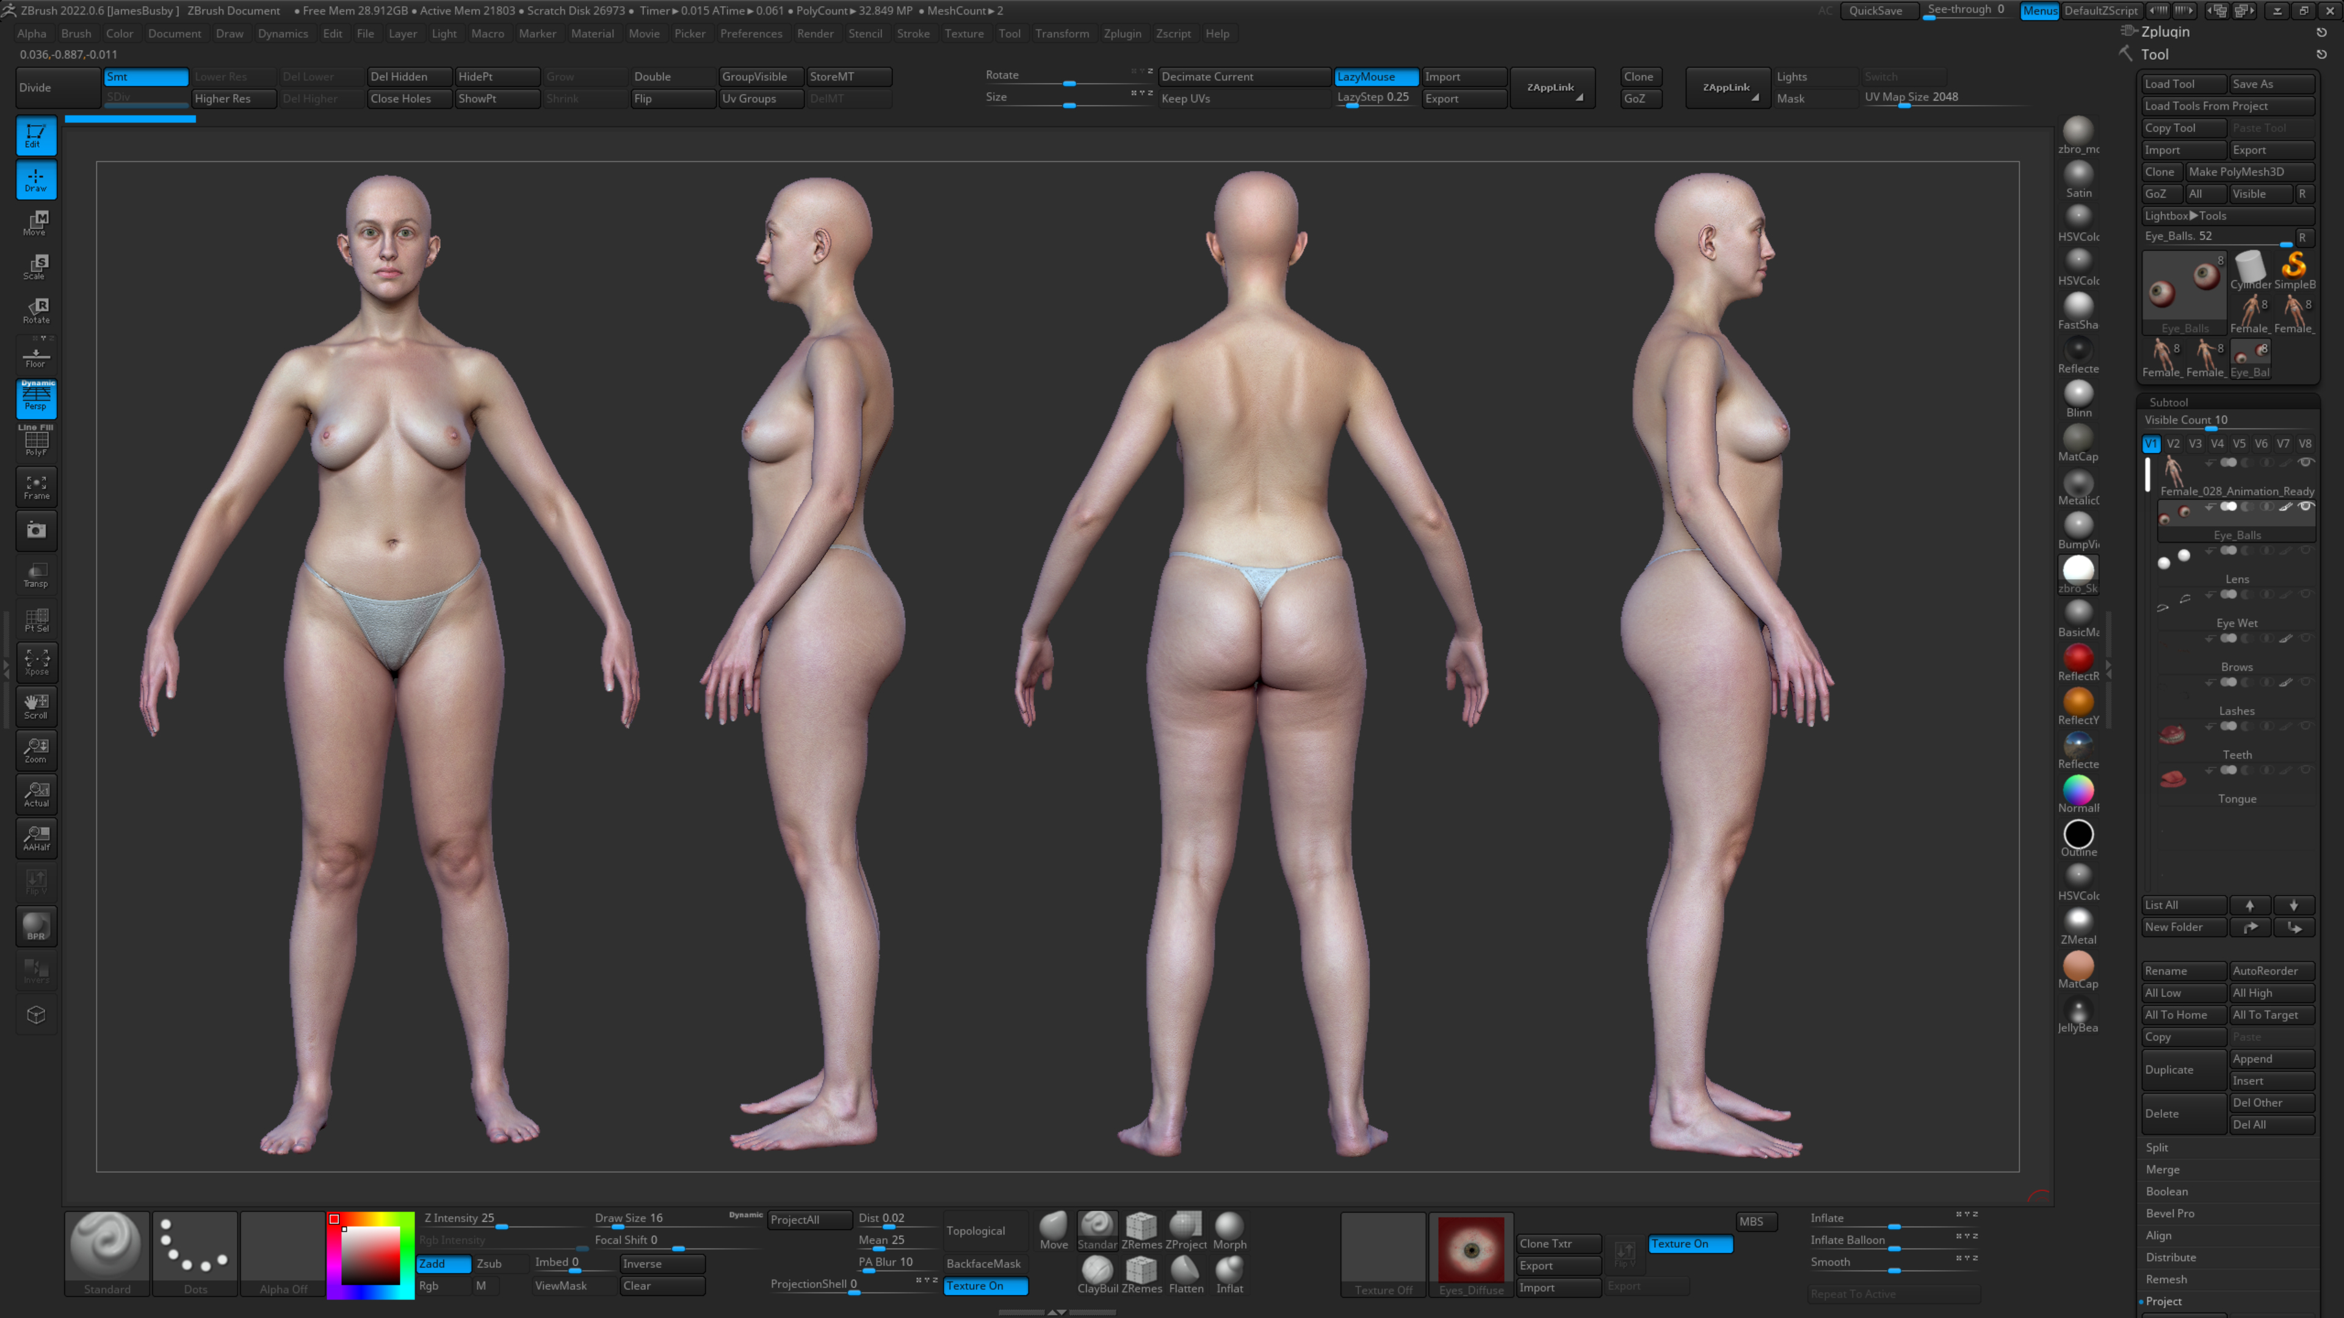
Task: Click the Frame icon in left shelf
Action: [x=37, y=487]
